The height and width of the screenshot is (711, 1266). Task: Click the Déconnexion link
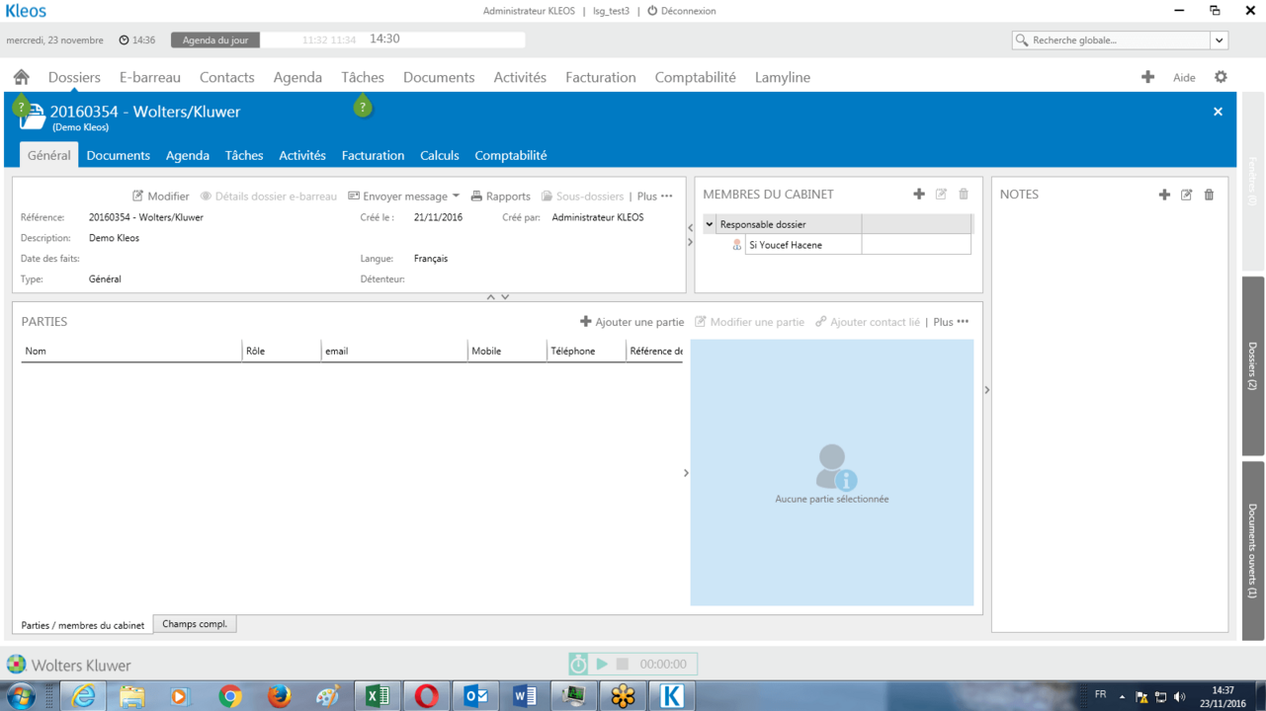pos(682,11)
